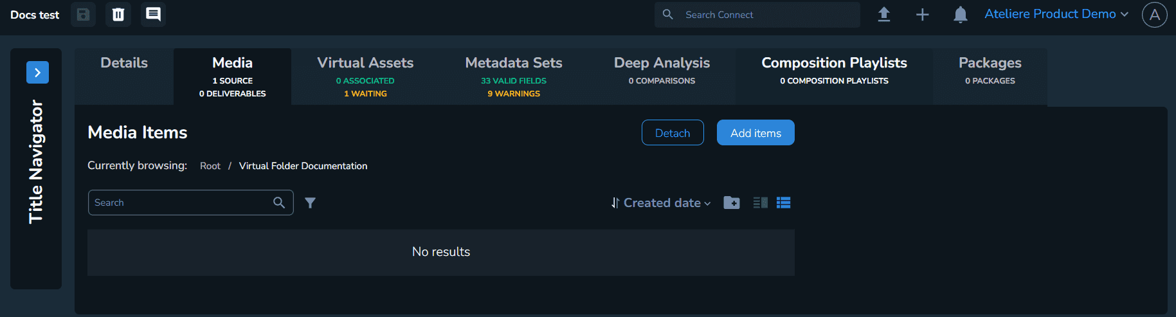Click the upload arrow icon

(884, 14)
